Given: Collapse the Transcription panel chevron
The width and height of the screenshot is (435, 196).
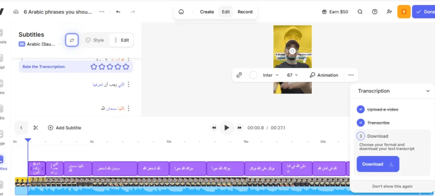Looking at the screenshot, I should (428, 91).
